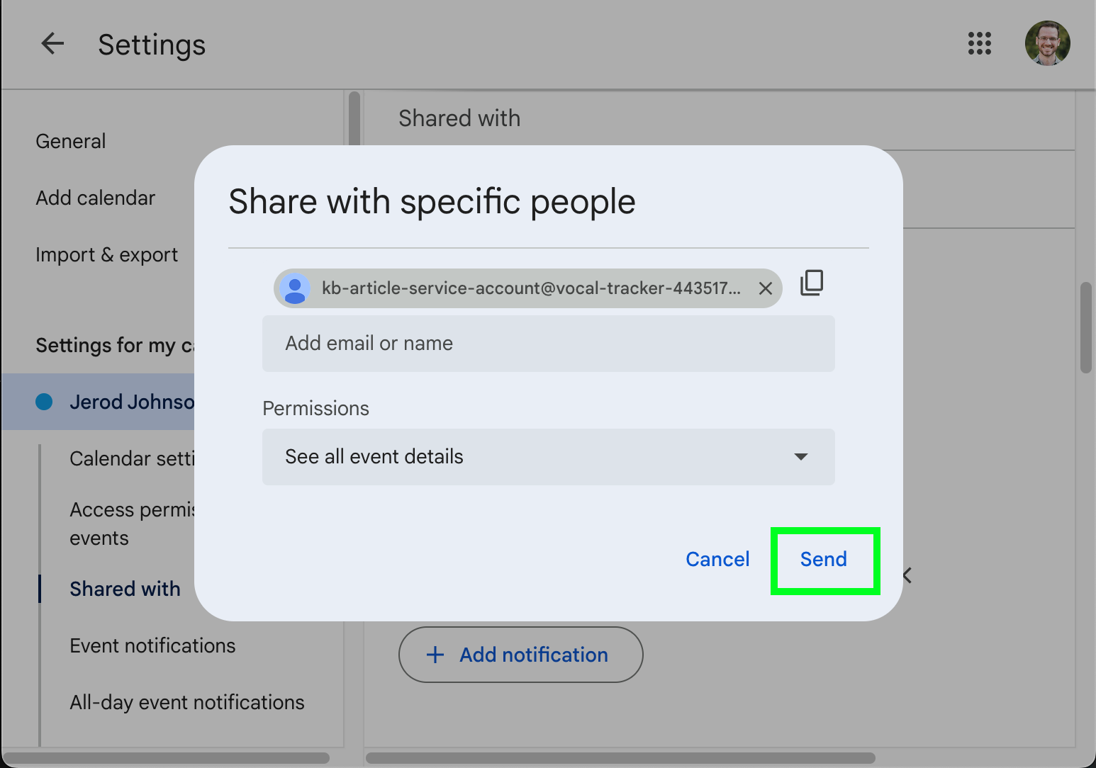The width and height of the screenshot is (1096, 768).
Task: Open the Shared with section
Action: (125, 588)
